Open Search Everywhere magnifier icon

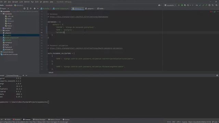[216, 5]
